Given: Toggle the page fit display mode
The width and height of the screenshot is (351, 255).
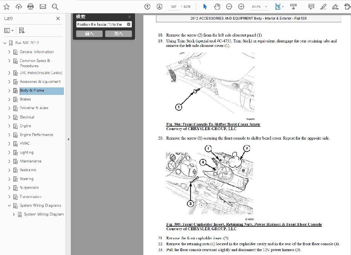Looking at the screenshot, I should pos(278,6).
